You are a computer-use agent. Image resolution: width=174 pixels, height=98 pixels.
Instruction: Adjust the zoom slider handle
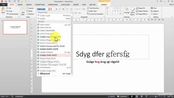click(x=156, y=96)
